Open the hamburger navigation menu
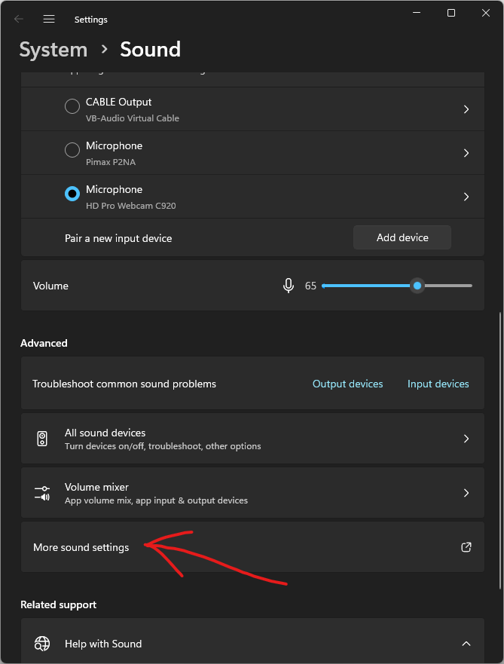The image size is (504, 664). point(49,19)
